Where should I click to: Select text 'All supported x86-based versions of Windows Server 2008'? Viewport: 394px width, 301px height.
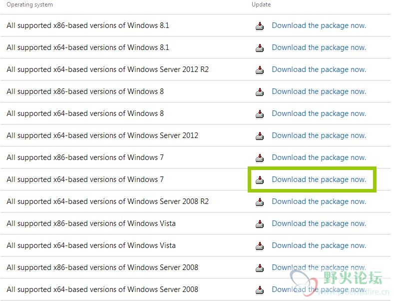[x=102, y=267]
